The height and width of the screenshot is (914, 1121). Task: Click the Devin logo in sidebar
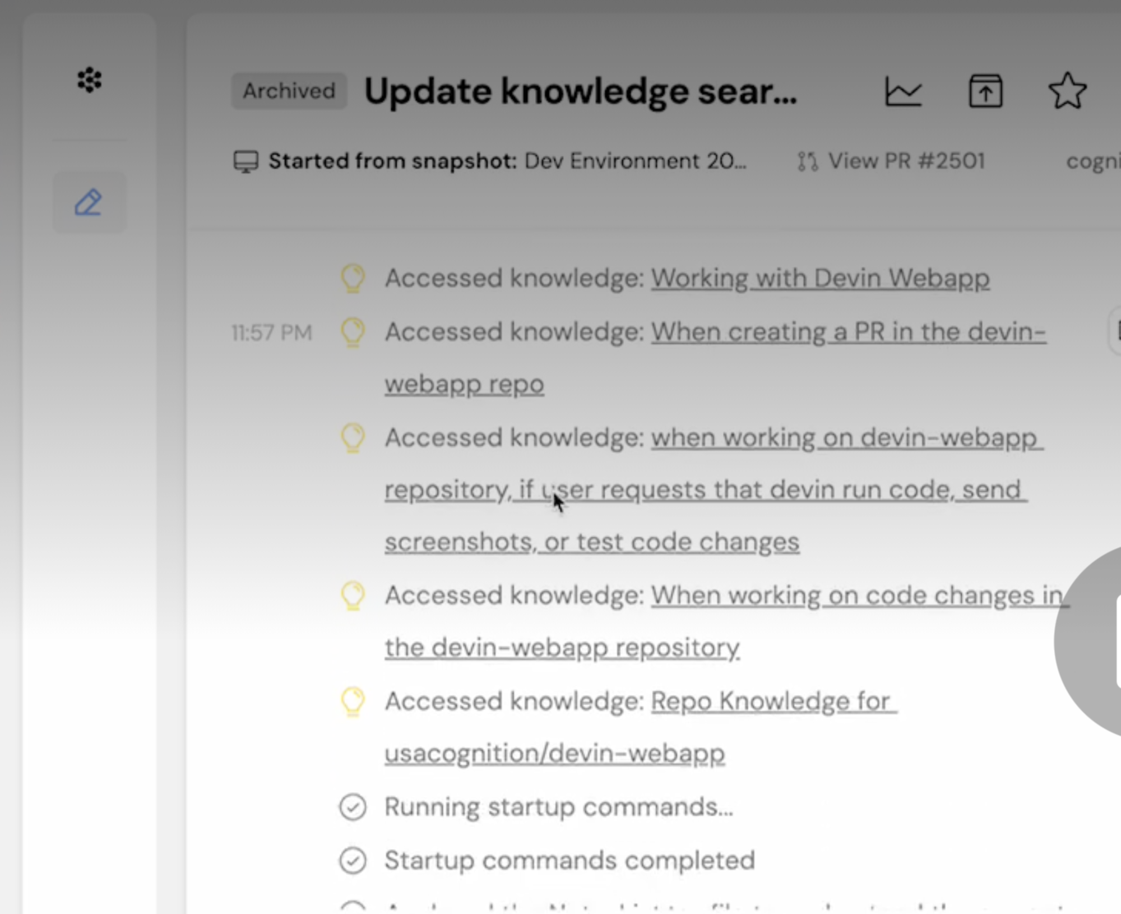coord(90,80)
